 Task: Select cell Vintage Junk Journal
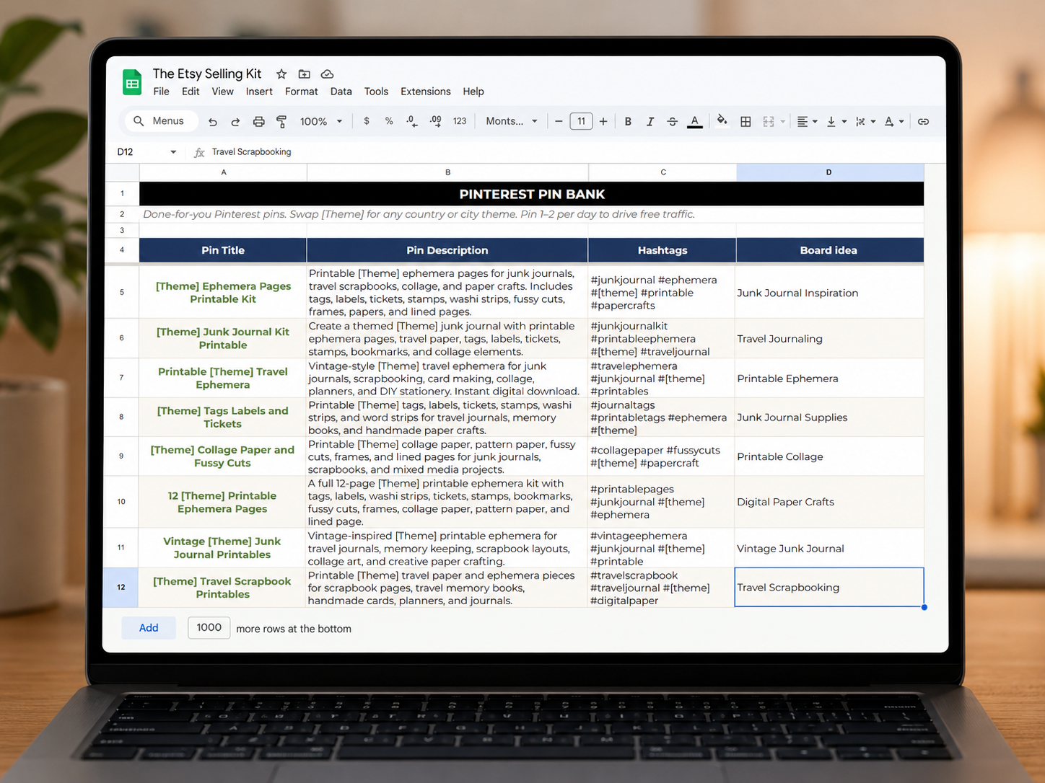[x=829, y=548]
